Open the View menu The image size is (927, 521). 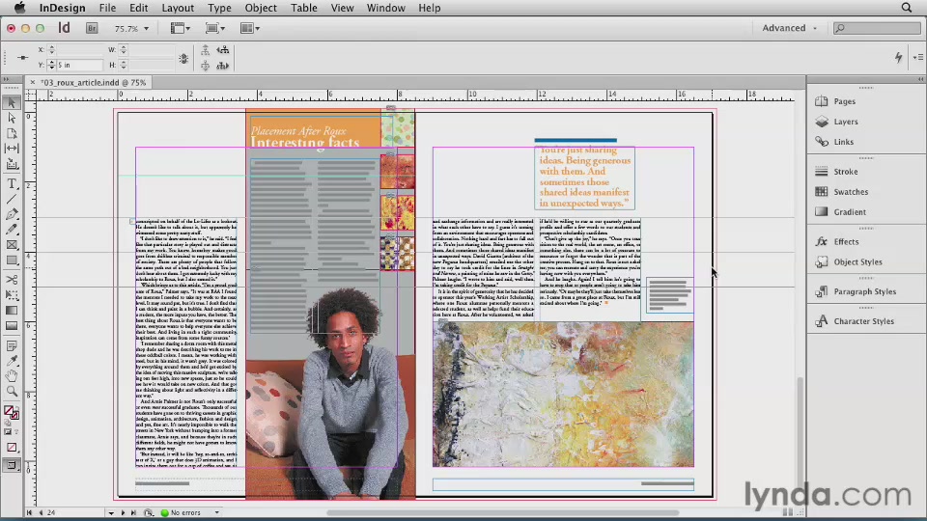tap(342, 8)
